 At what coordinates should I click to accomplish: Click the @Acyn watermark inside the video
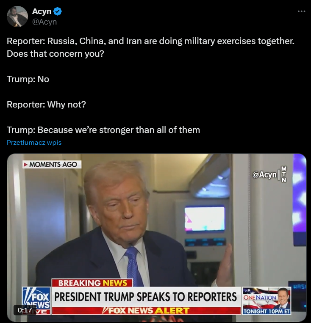click(x=264, y=175)
